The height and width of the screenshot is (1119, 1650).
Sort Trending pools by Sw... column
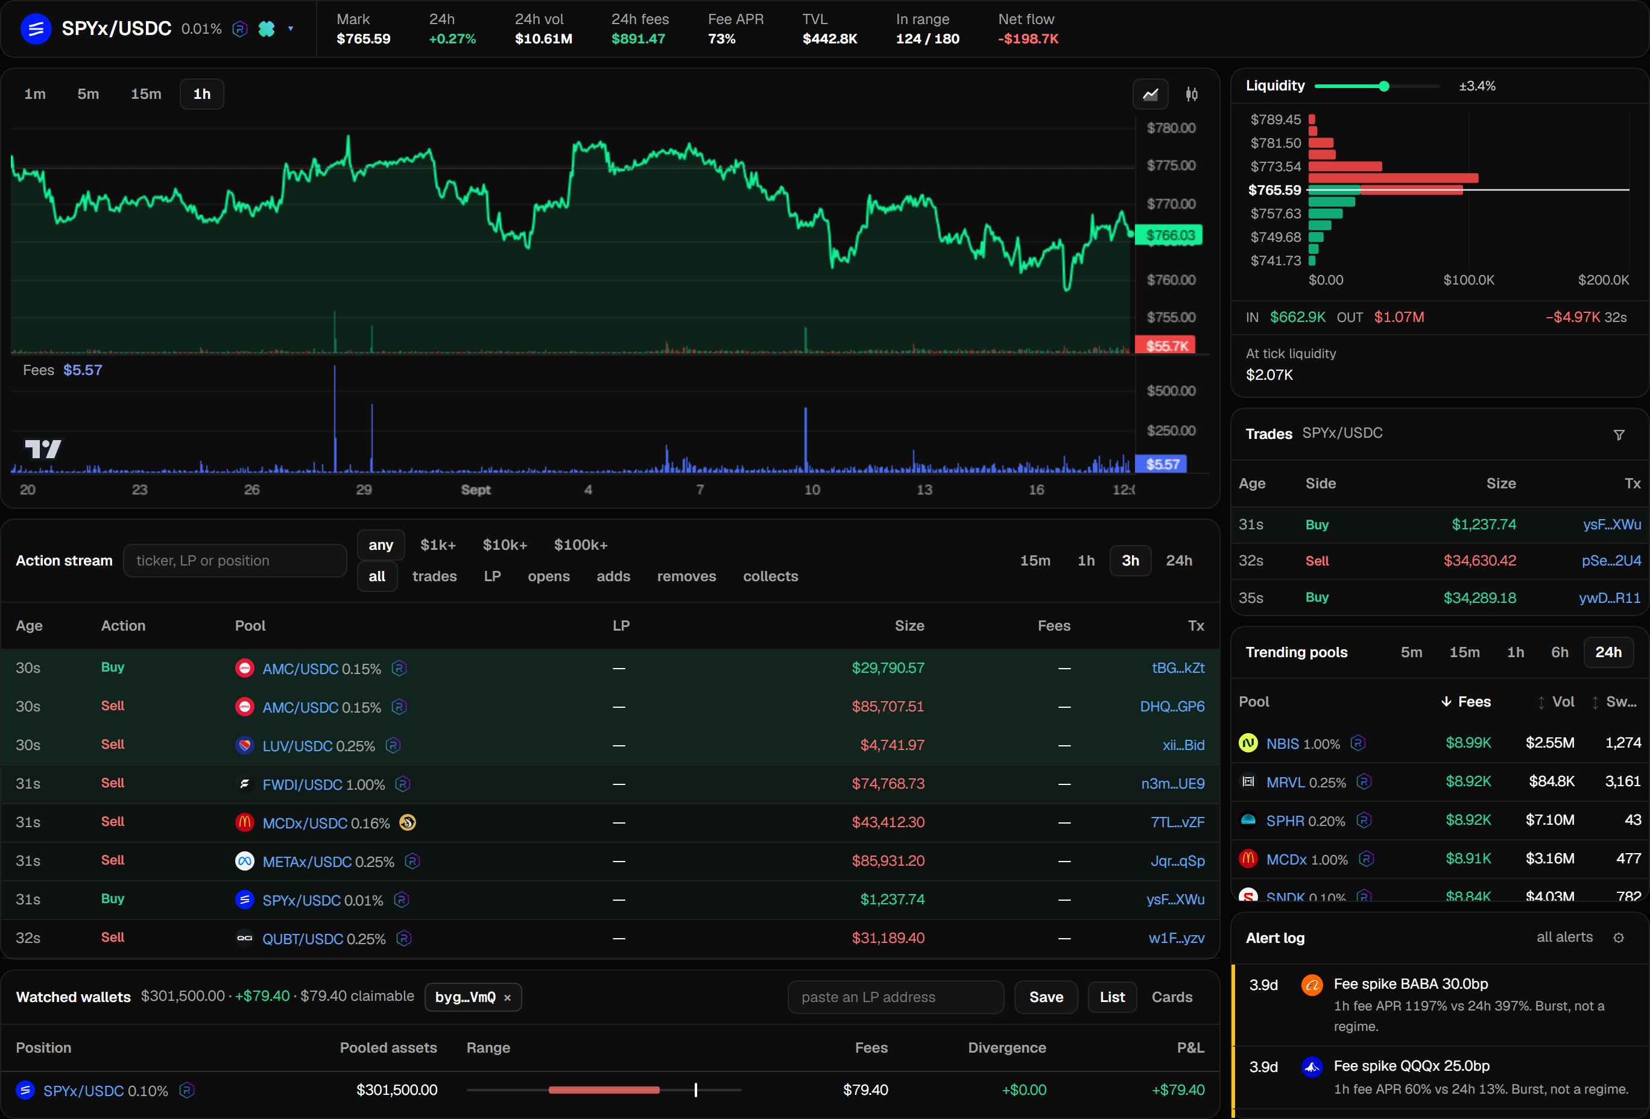1613,702
